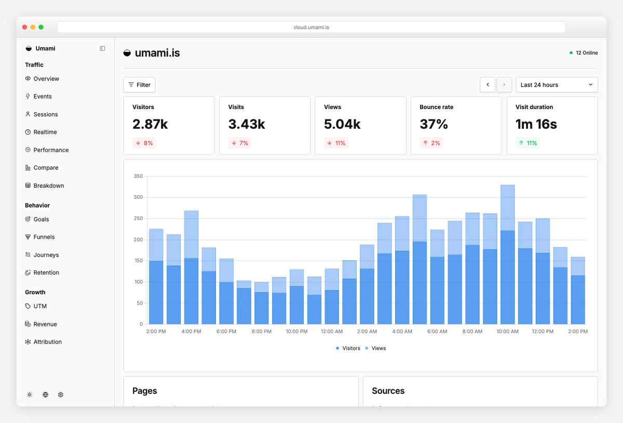Click the Bounce rate card

click(x=456, y=125)
